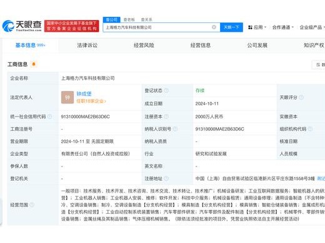This screenshot has height=243, width=325.
Task: Open the 经营风险 tab
Action: (144, 45)
